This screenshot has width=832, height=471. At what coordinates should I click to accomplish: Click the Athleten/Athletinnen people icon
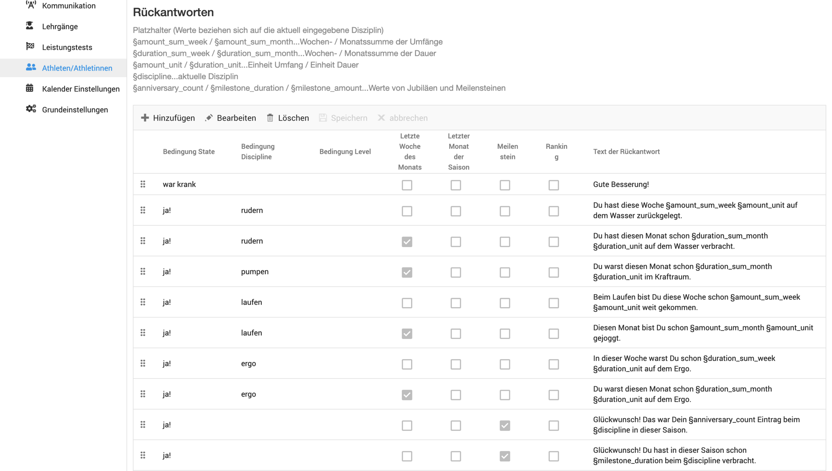[31, 67]
